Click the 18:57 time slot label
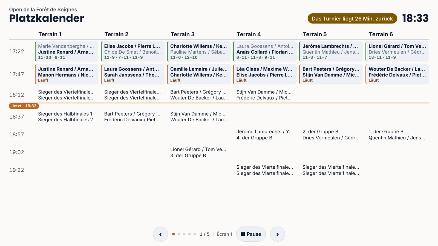The image size is (438, 246). (x=17, y=134)
